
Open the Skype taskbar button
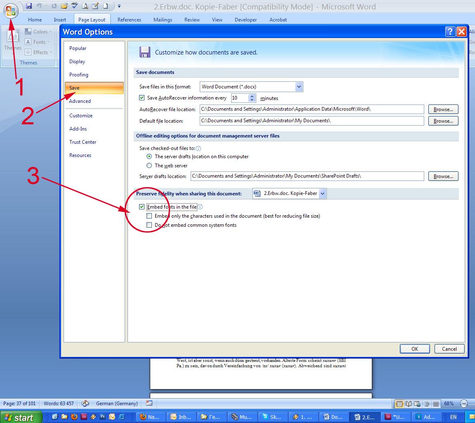pyautogui.click(x=272, y=417)
